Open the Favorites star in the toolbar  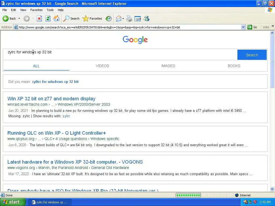pyautogui.click(x=92, y=19)
